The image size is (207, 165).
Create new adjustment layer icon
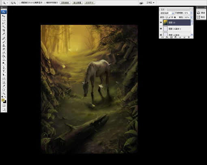[x=176, y=37]
